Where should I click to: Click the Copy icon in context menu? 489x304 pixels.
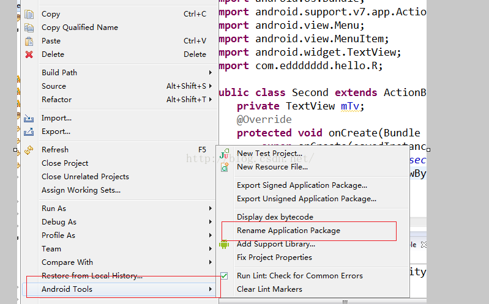point(29,14)
